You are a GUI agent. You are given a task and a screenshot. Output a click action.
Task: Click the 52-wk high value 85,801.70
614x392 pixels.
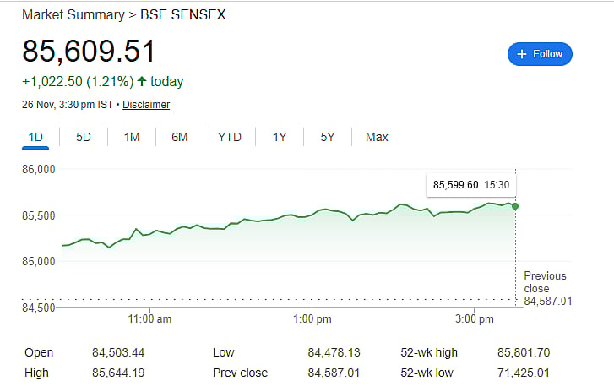point(523,352)
